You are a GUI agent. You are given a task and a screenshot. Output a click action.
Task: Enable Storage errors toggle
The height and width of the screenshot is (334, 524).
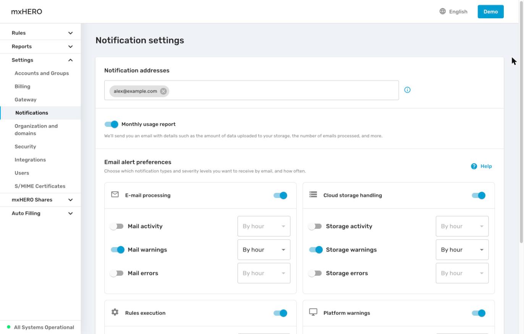(315, 273)
